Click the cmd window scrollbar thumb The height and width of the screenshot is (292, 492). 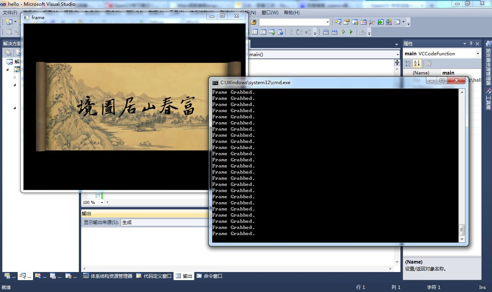pos(462,230)
